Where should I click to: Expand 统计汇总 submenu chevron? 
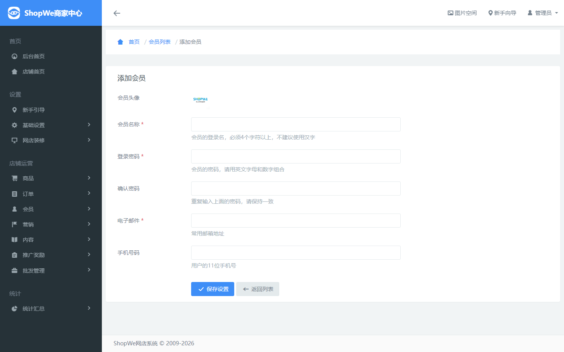click(x=89, y=308)
